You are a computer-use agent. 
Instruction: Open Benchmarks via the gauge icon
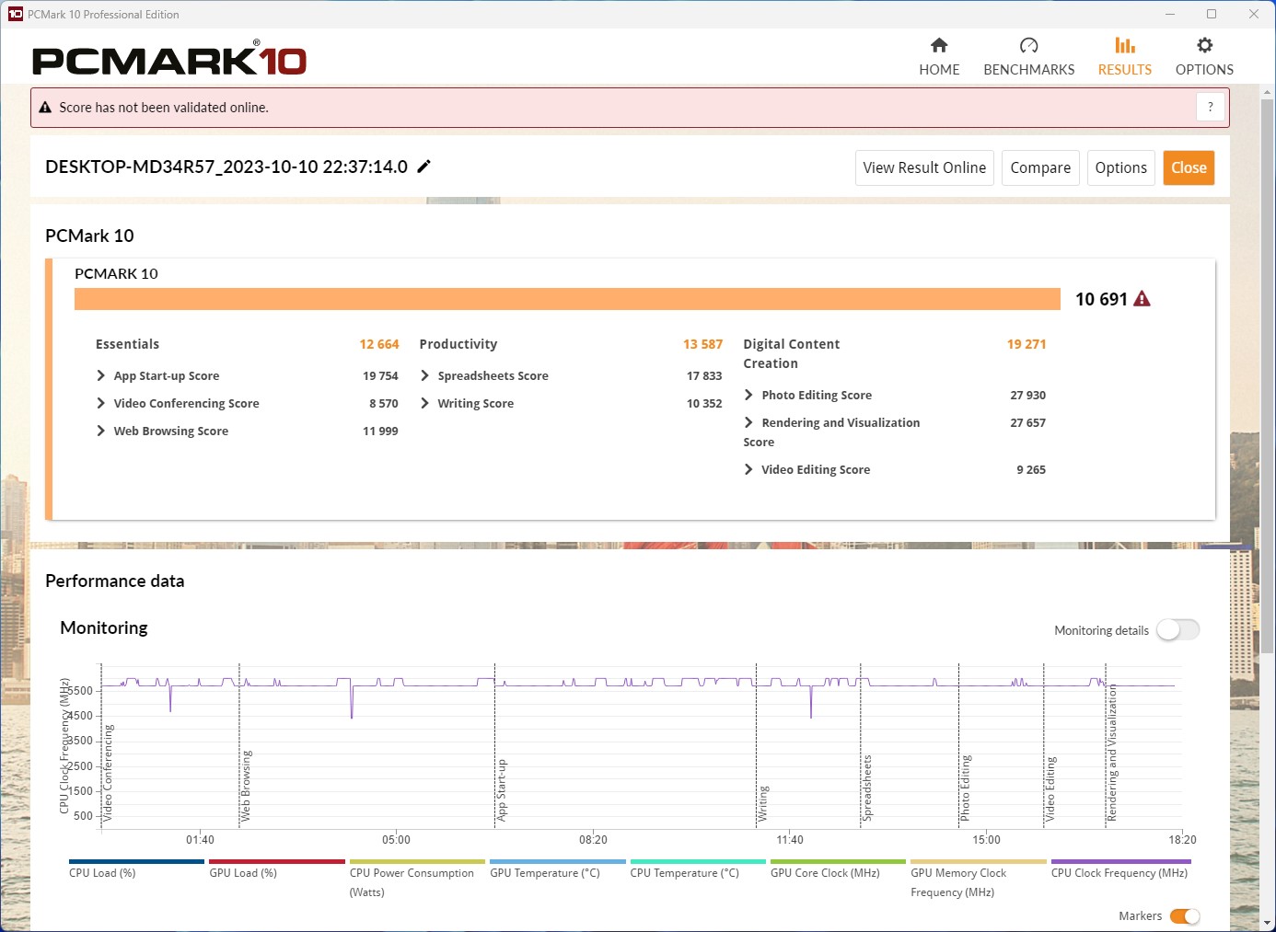[x=1028, y=46]
